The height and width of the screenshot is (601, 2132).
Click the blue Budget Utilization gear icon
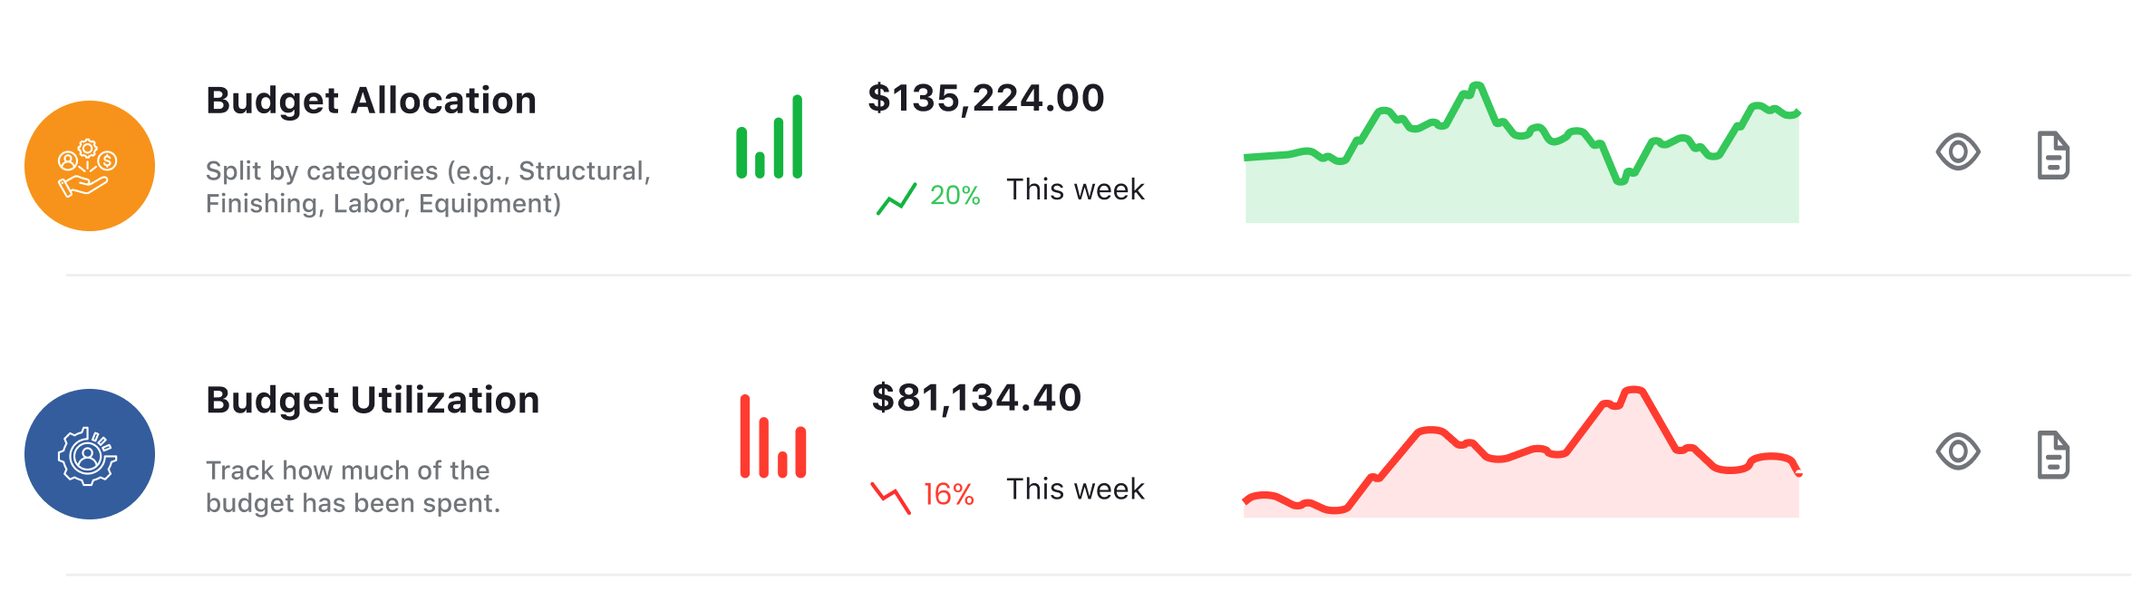(x=90, y=454)
